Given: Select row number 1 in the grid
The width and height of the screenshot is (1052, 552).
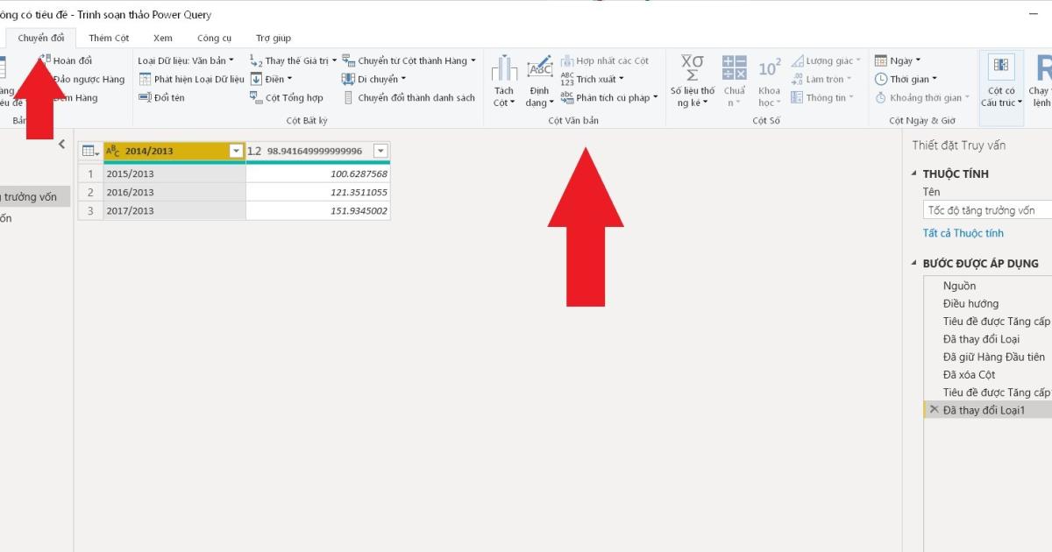Looking at the screenshot, I should [90, 173].
